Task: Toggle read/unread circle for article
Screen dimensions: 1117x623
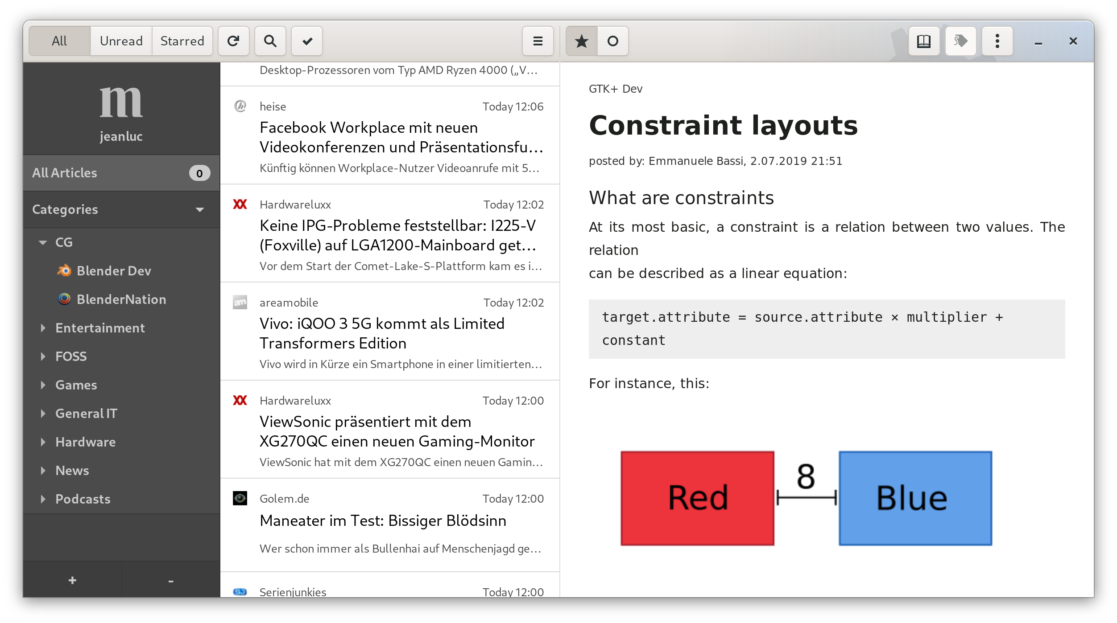Action: pyautogui.click(x=613, y=41)
